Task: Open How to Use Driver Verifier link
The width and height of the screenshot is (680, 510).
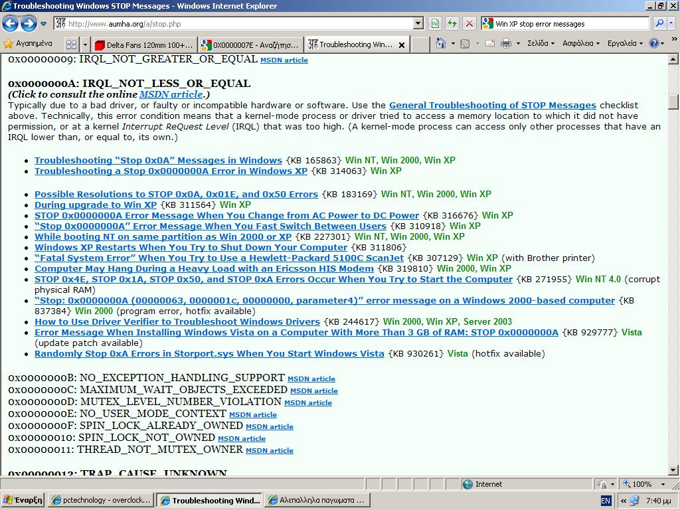Action: tap(177, 322)
